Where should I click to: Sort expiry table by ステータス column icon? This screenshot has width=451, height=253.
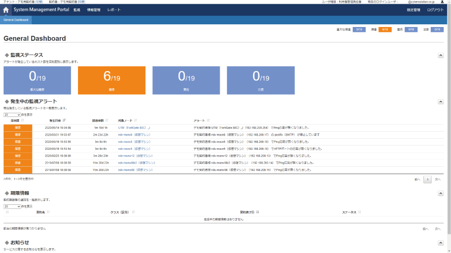360,212
